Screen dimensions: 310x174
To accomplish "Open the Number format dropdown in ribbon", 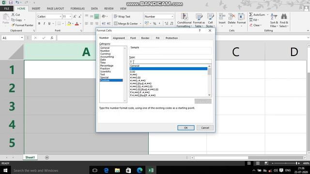I will pyautogui.click(x=172, y=16).
